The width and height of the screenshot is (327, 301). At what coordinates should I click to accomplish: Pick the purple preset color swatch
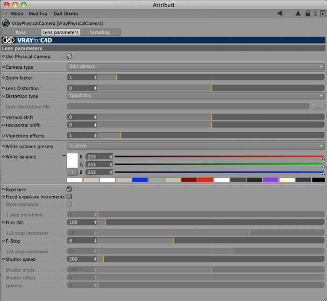[270, 180]
